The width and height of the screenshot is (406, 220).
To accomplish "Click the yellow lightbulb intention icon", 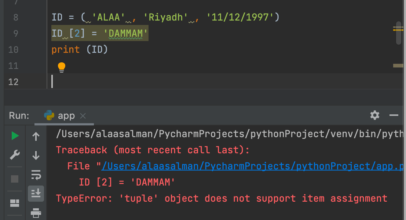I will coord(61,67).
